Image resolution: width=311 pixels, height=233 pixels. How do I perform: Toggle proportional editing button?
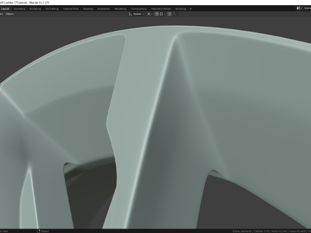click(x=170, y=14)
